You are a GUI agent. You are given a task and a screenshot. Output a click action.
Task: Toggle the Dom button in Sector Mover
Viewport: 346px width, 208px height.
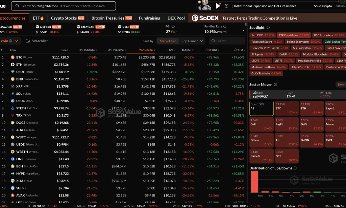click(341, 85)
